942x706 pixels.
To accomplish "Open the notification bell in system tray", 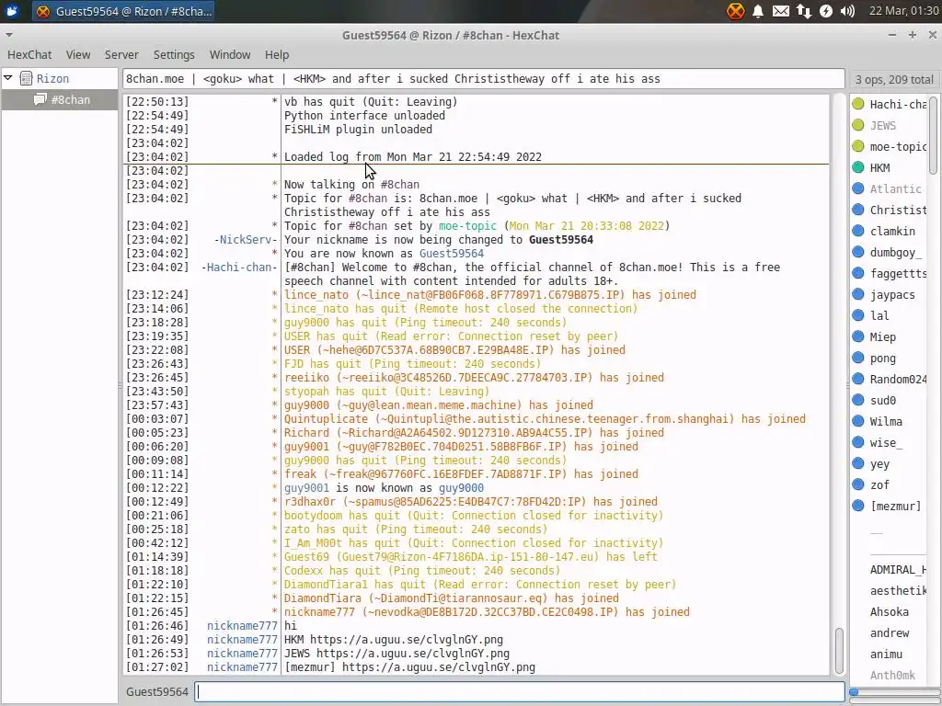I will tap(758, 11).
